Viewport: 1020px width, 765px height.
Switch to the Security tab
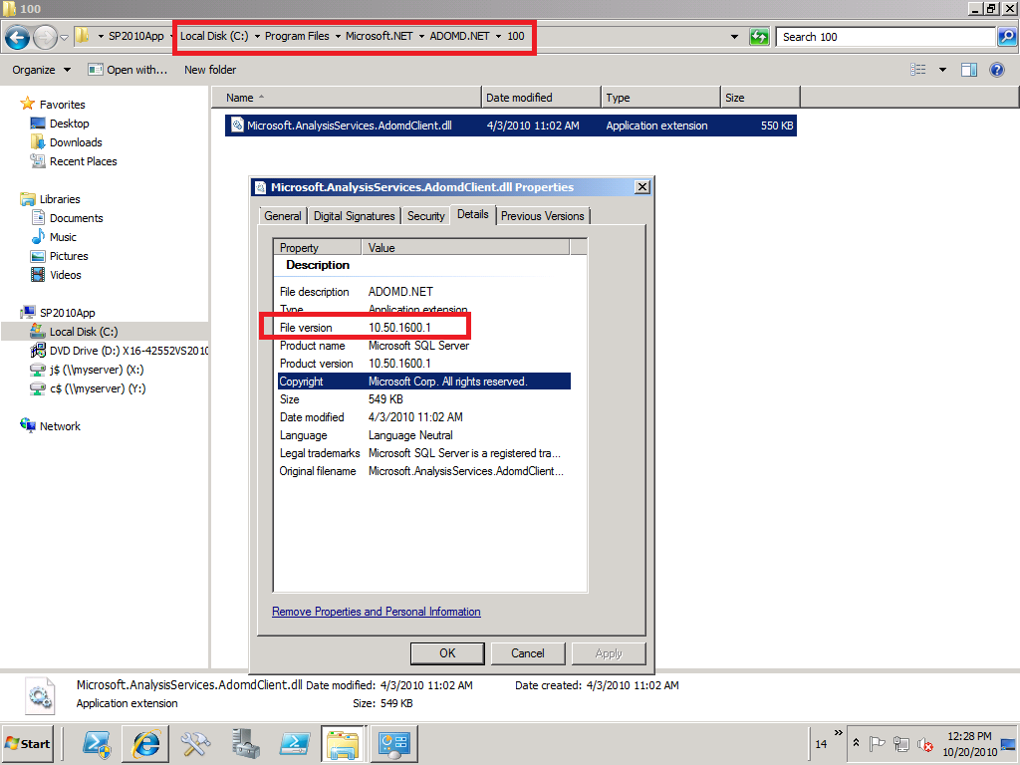[x=425, y=216]
